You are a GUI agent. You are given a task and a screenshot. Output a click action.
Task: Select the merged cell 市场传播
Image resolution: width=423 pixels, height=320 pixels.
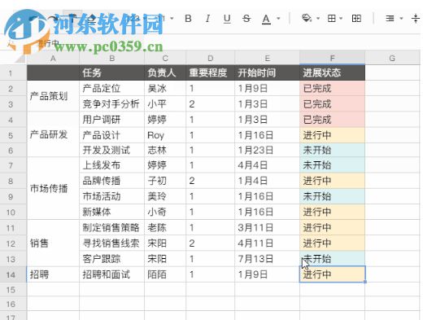pos(53,188)
